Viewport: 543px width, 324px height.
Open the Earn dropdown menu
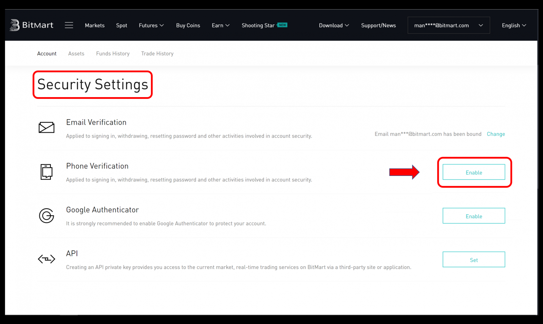point(220,25)
